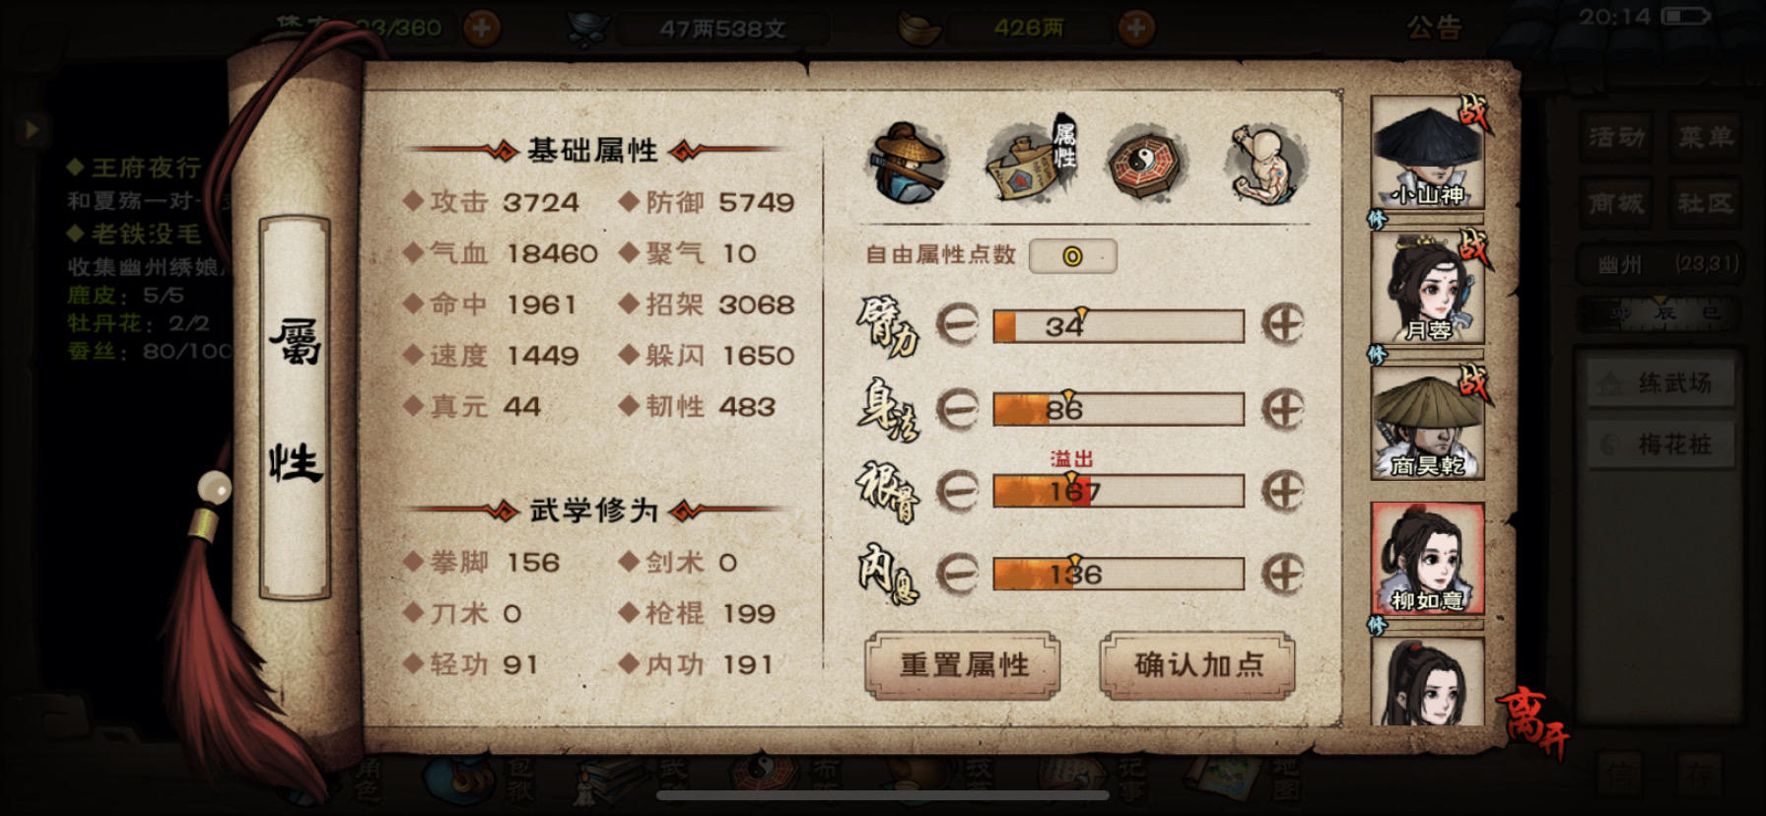Expand the quest panel arrow

click(x=31, y=129)
